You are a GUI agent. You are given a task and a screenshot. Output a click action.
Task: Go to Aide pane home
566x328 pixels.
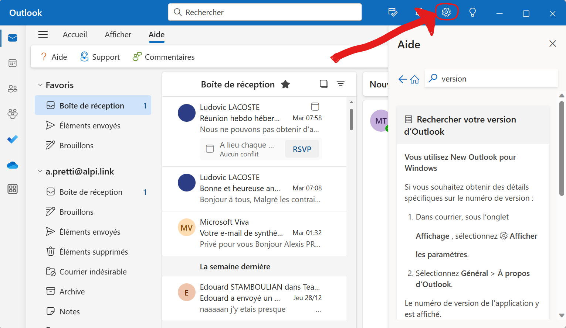click(x=415, y=79)
